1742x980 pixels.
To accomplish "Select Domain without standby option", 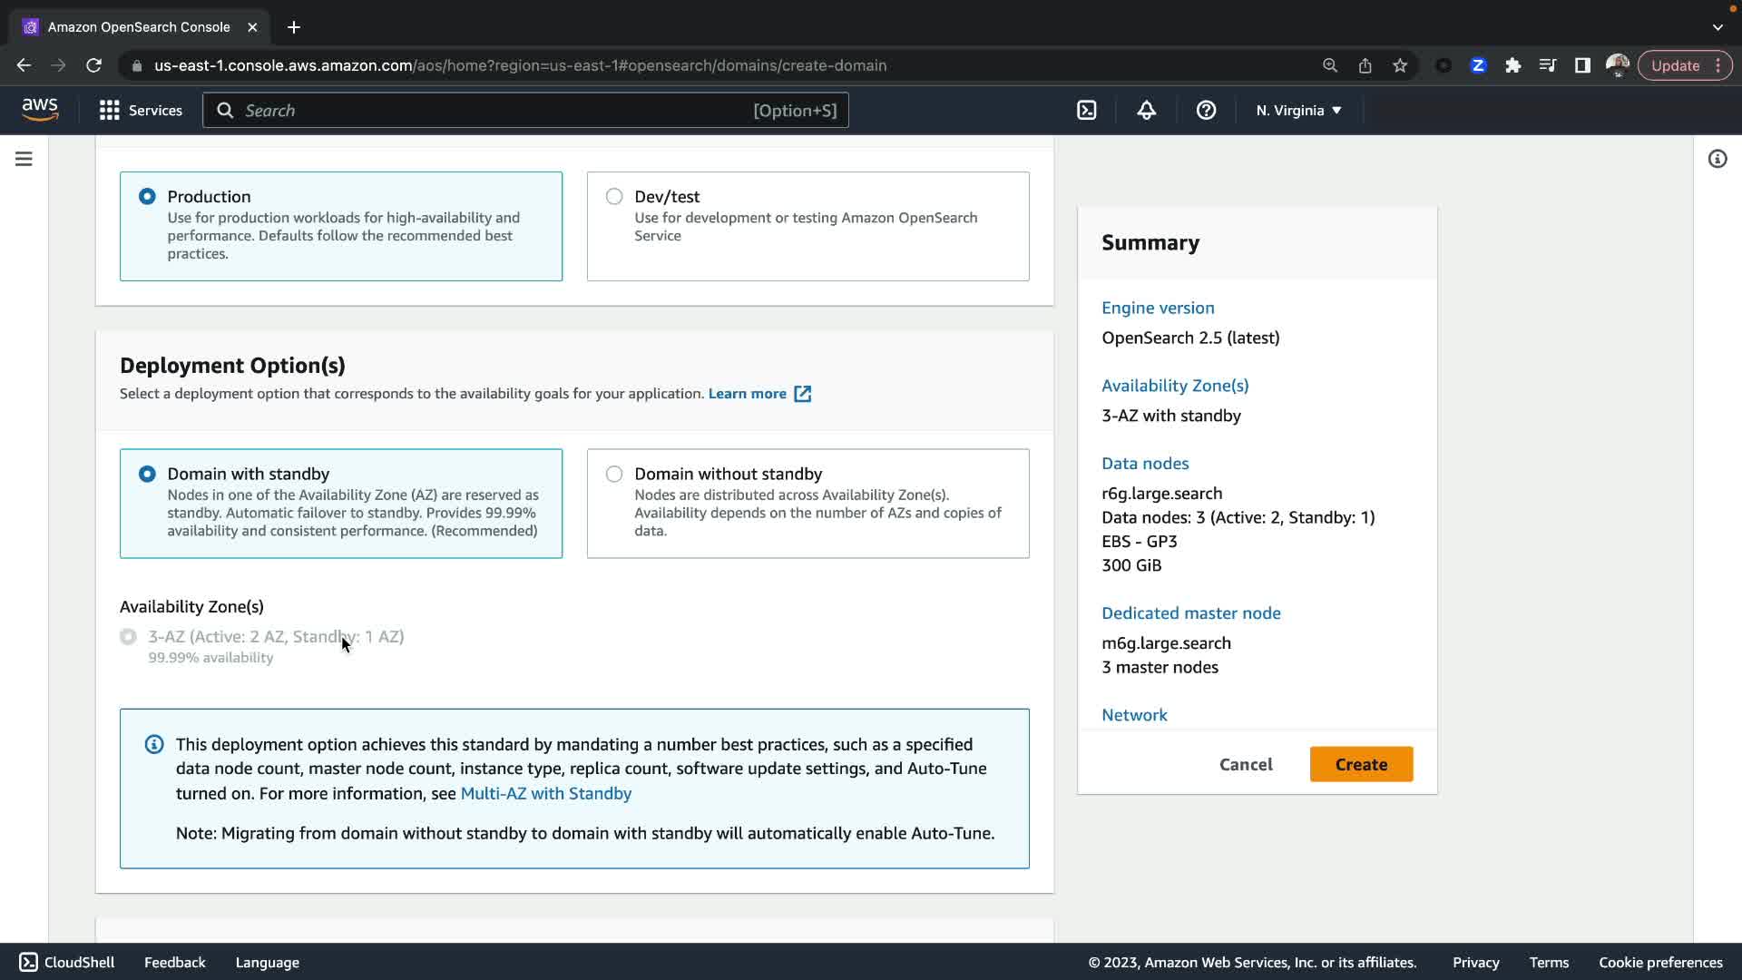I will coord(614,474).
